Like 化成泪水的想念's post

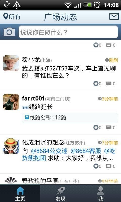coord(97,166)
